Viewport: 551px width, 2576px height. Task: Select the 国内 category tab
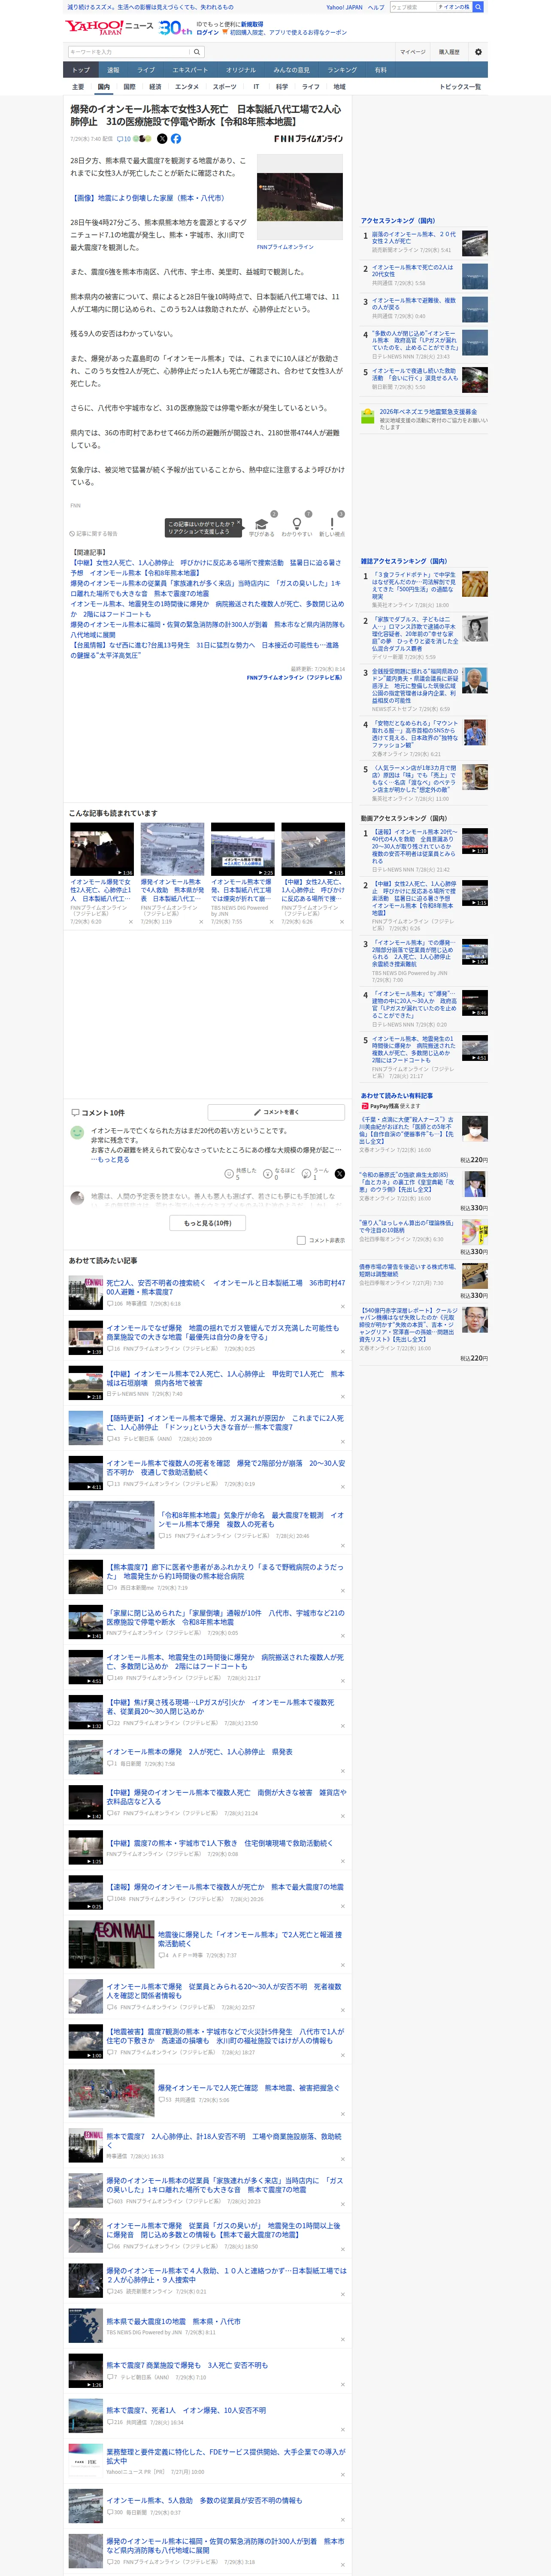pos(104,87)
